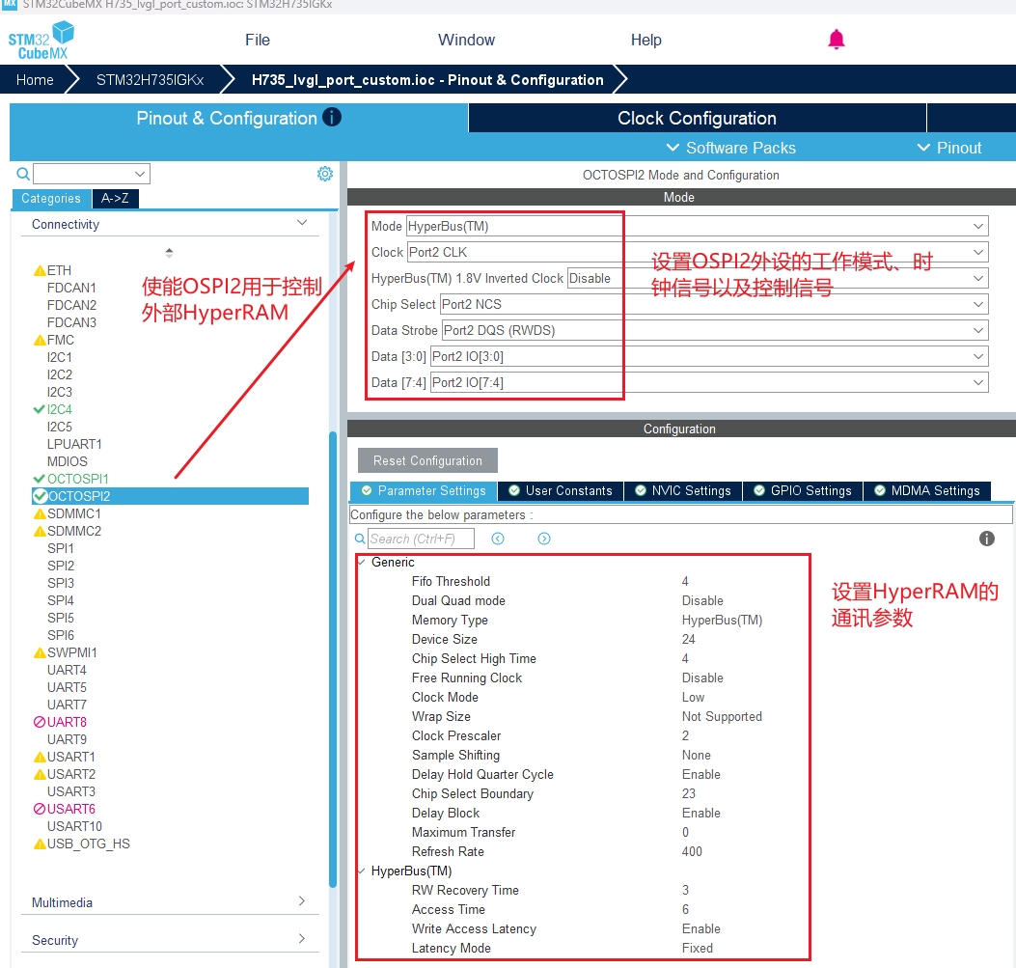The width and height of the screenshot is (1016, 968).
Task: Collapse the HyperBus(TM) parameter group
Action: 362,871
